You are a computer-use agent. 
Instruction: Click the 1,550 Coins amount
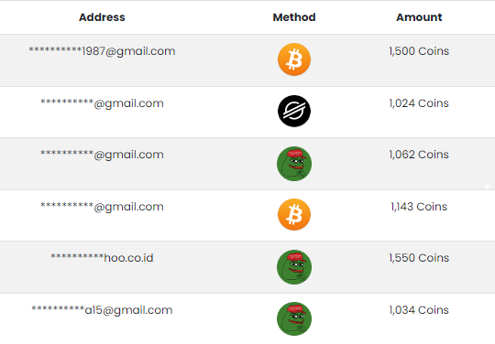[419, 258]
